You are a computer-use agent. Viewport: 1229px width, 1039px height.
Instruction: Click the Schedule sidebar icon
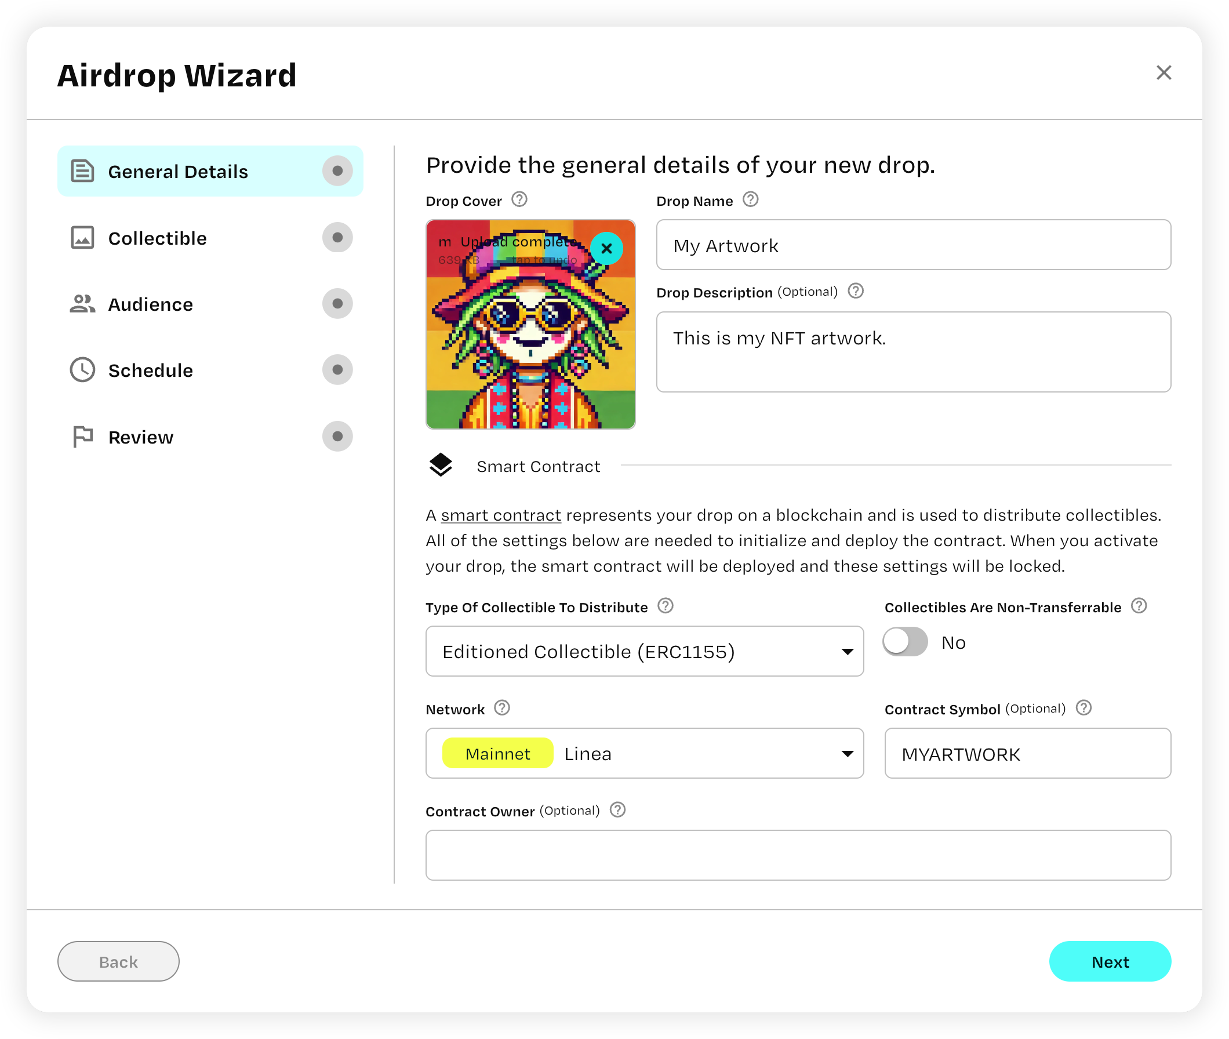(x=82, y=370)
